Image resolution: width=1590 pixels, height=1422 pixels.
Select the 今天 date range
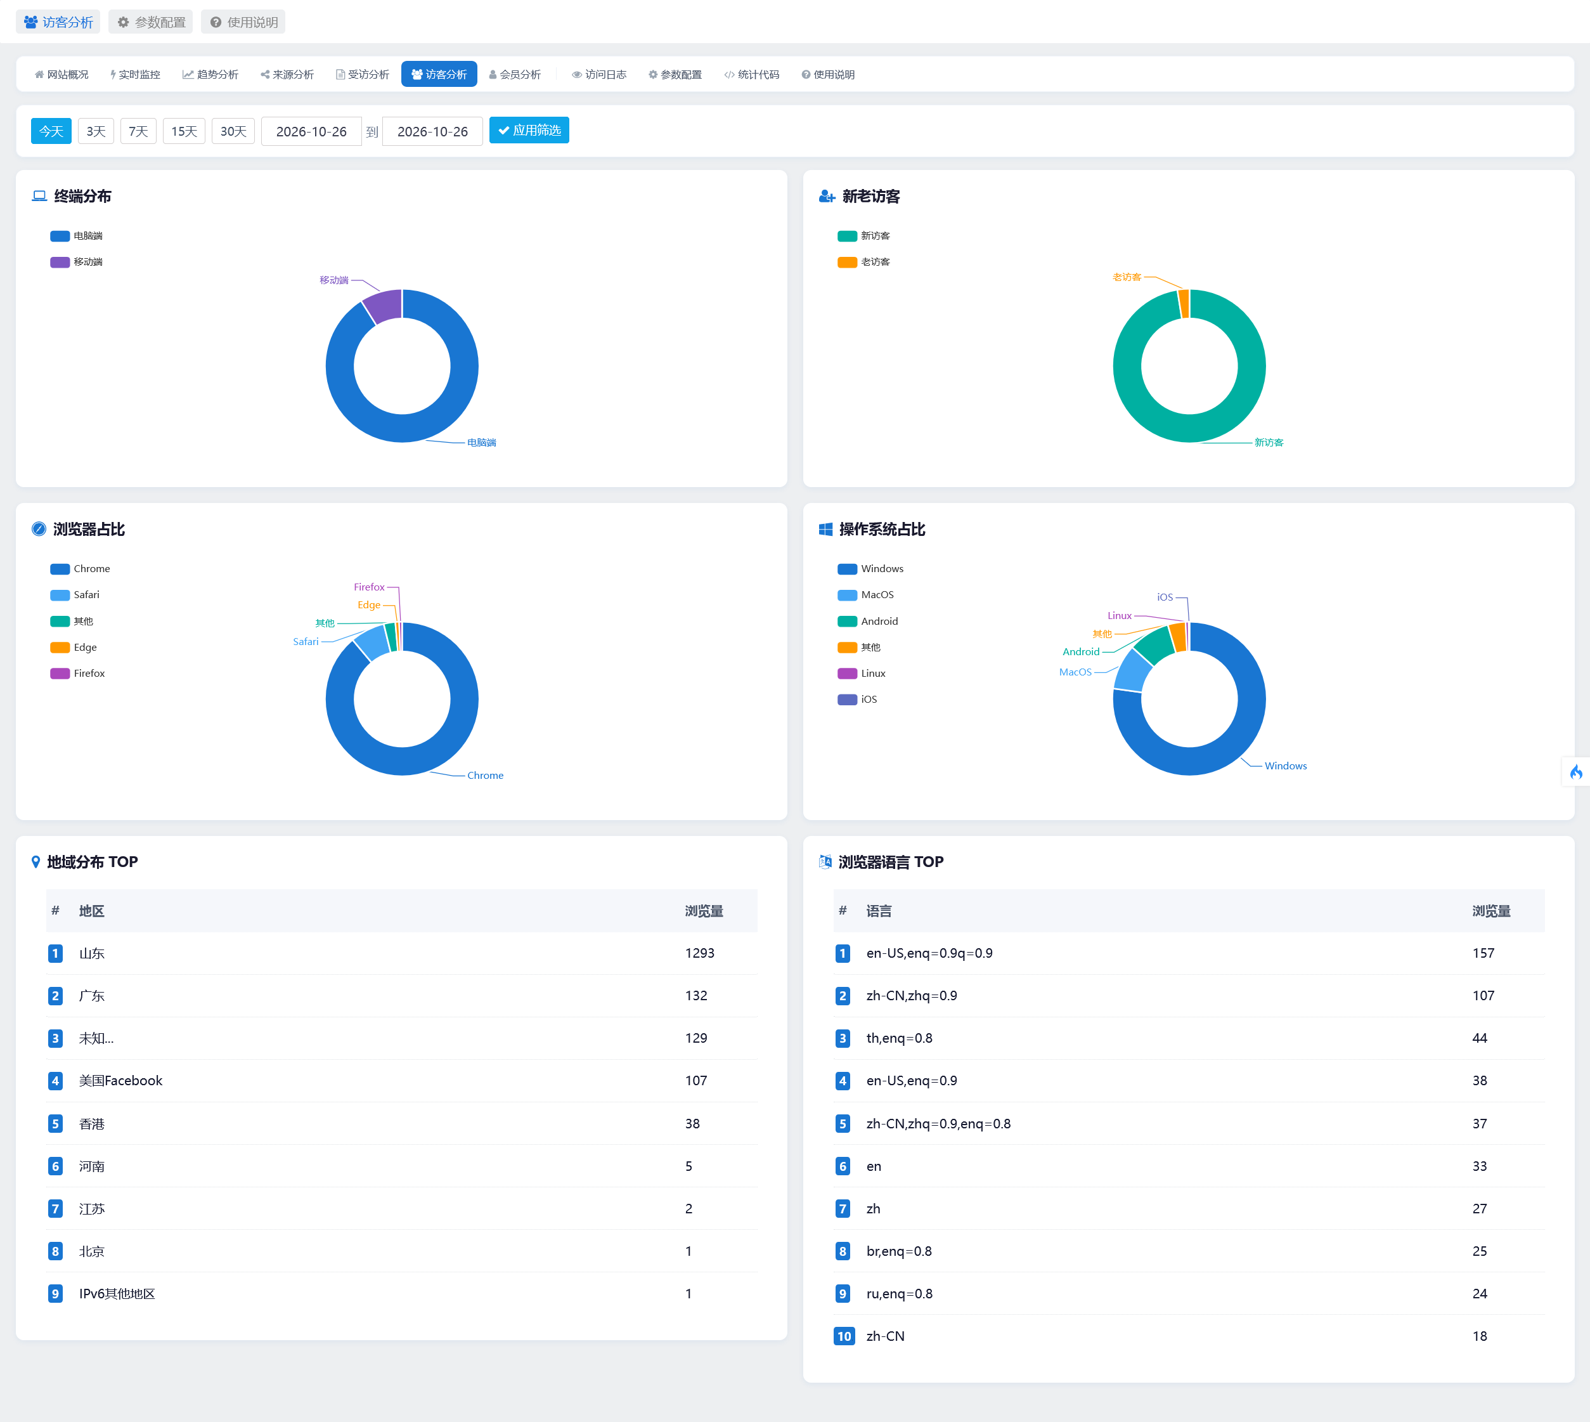click(51, 131)
